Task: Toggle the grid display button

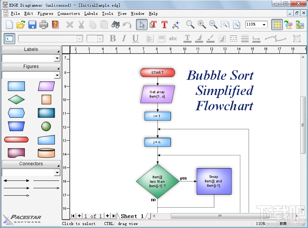Action: coord(277,25)
